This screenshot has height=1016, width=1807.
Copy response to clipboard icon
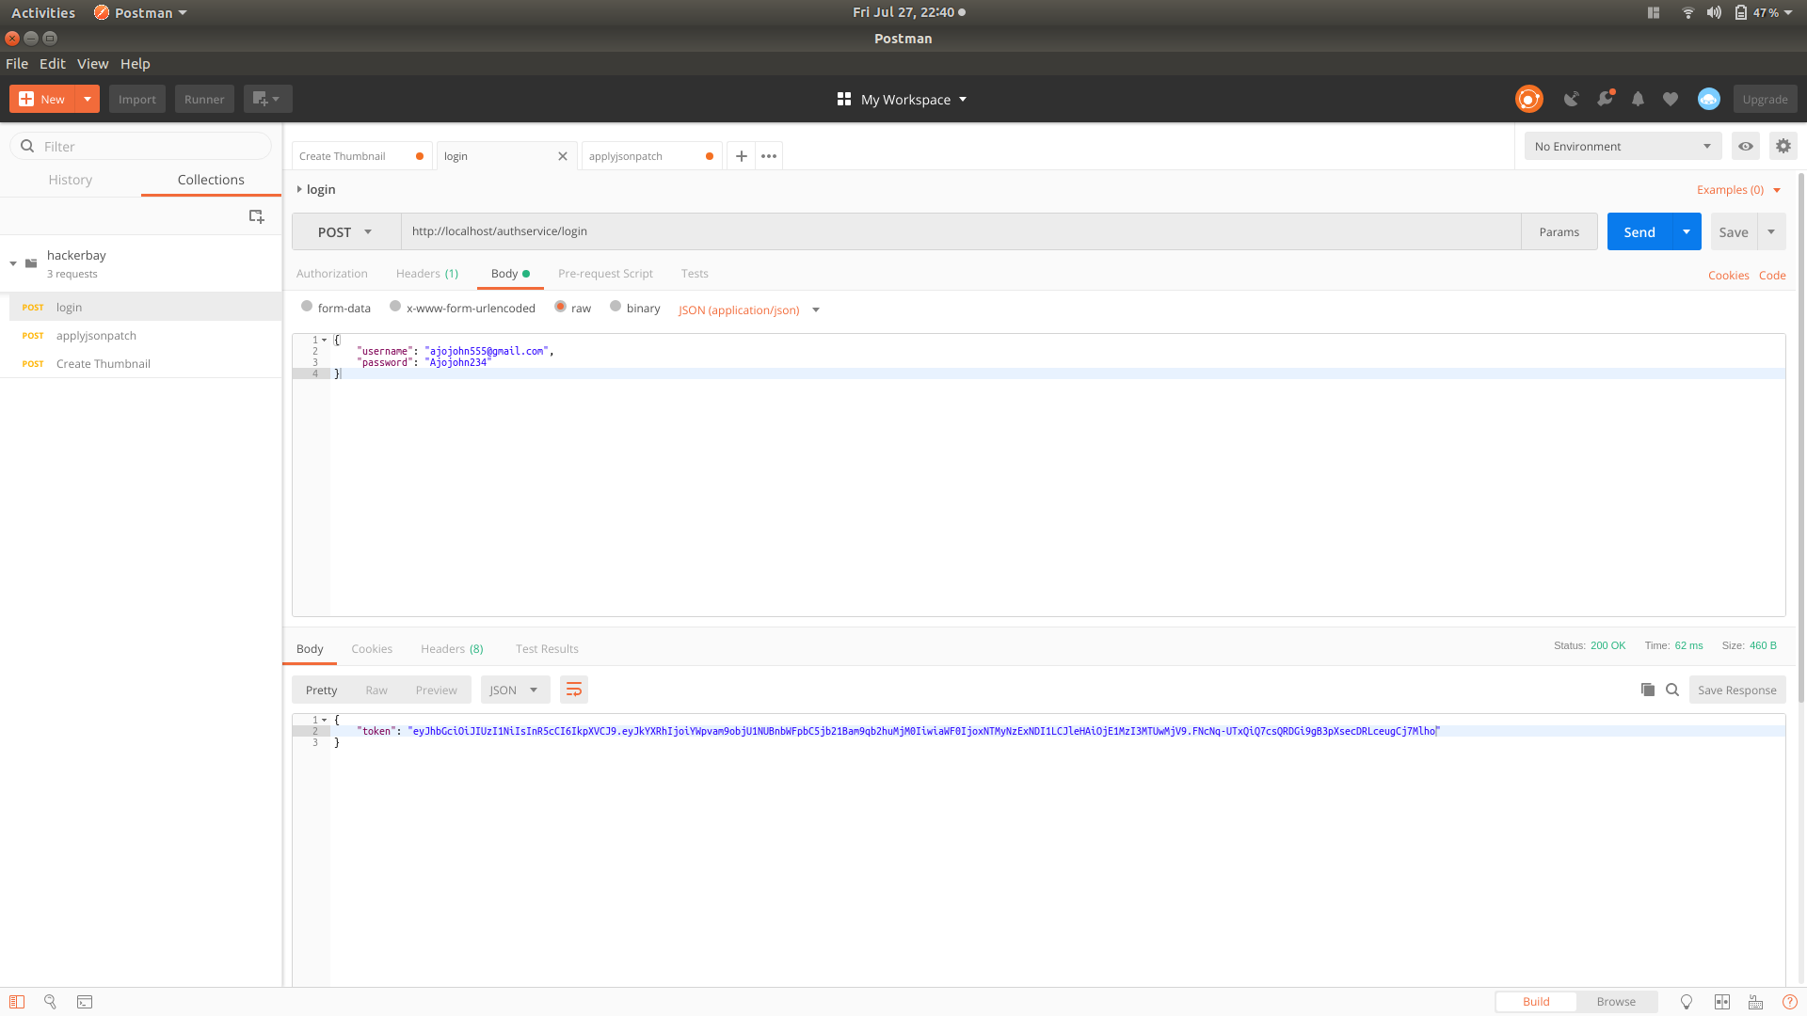[1647, 690]
